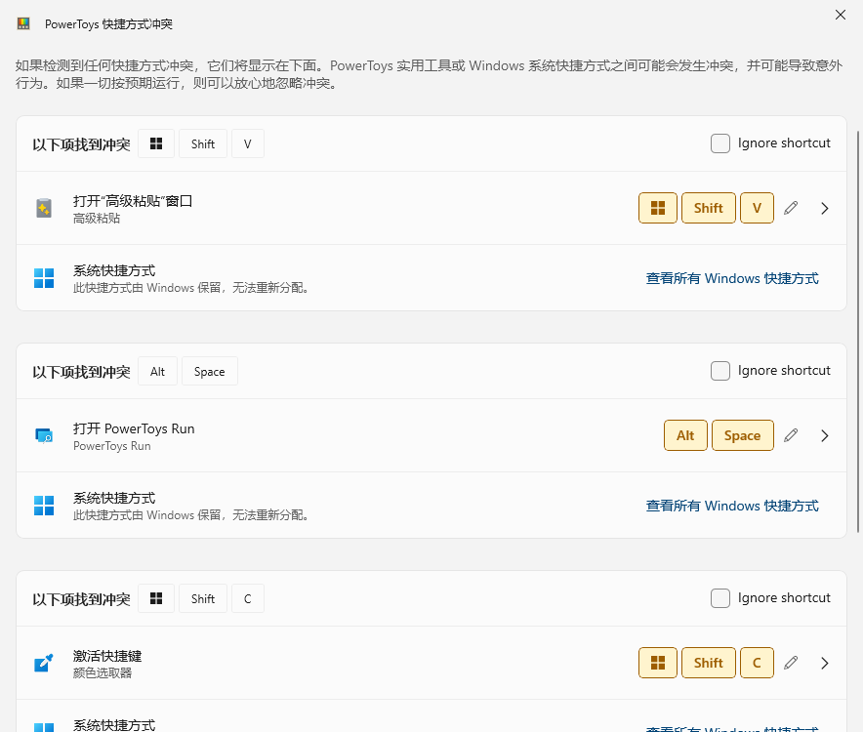
Task: Click the highlighted Win key for Color Picker
Action: point(658,663)
